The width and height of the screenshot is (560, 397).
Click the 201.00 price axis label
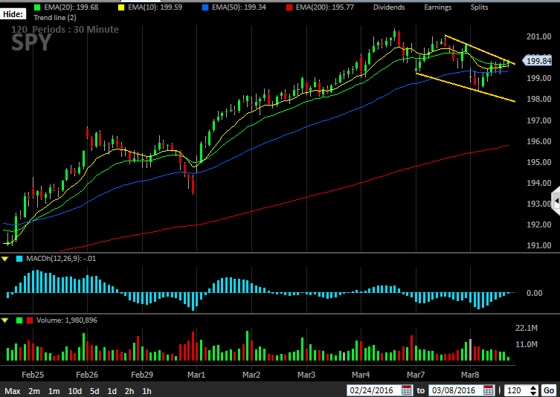(538, 36)
